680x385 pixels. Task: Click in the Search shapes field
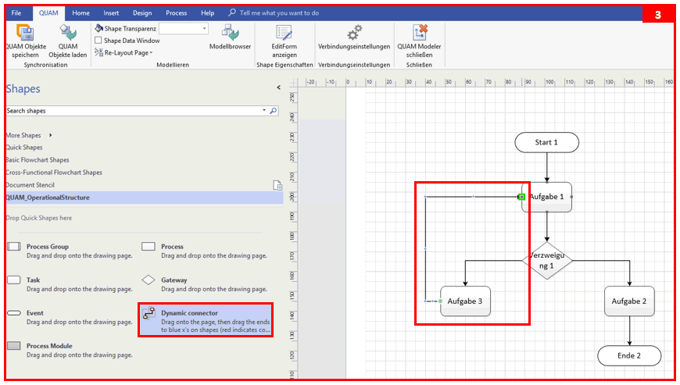coord(133,111)
